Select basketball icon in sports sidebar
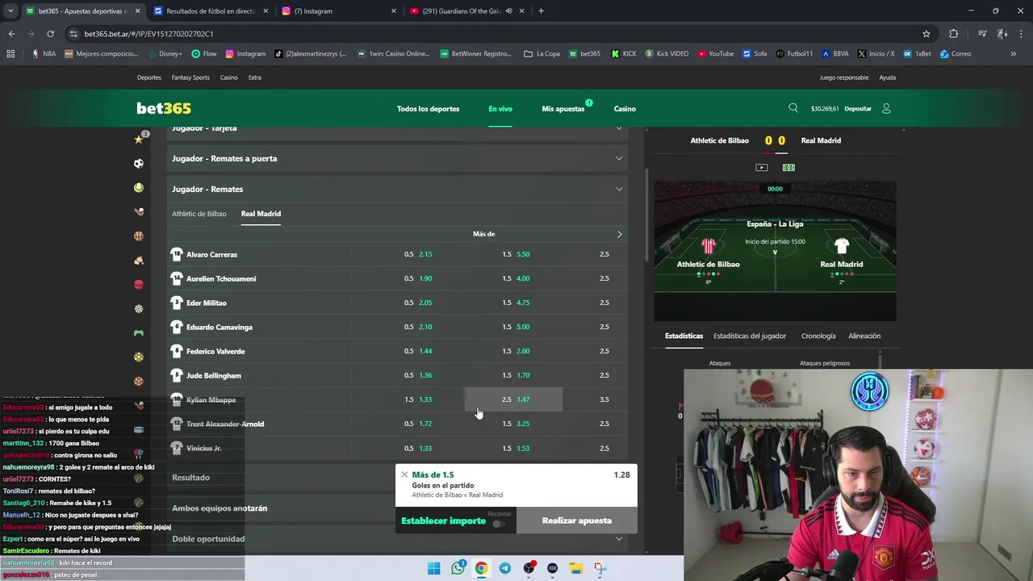The image size is (1033, 581). (x=139, y=236)
